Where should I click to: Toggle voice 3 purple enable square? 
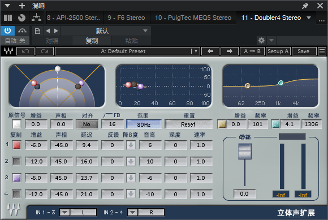pos(17,178)
